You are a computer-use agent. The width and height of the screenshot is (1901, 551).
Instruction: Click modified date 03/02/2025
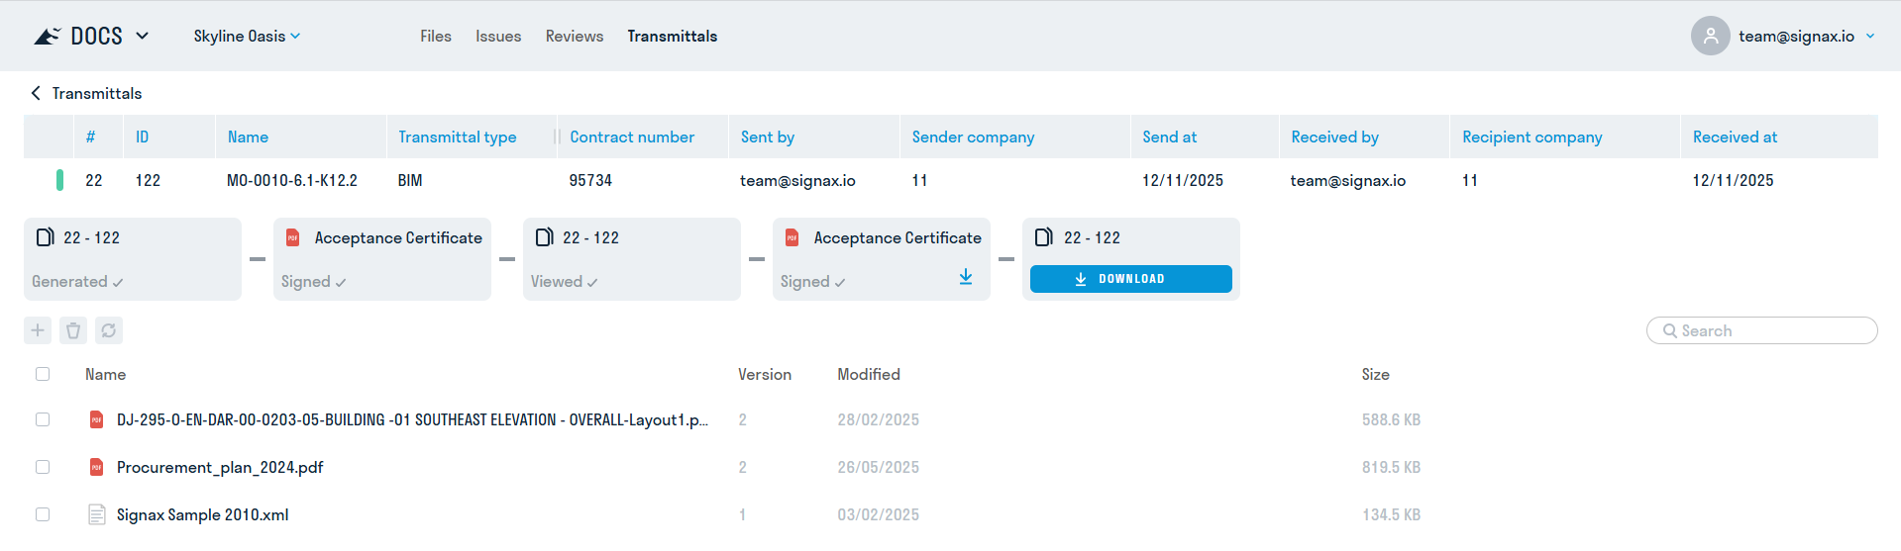[x=878, y=514]
